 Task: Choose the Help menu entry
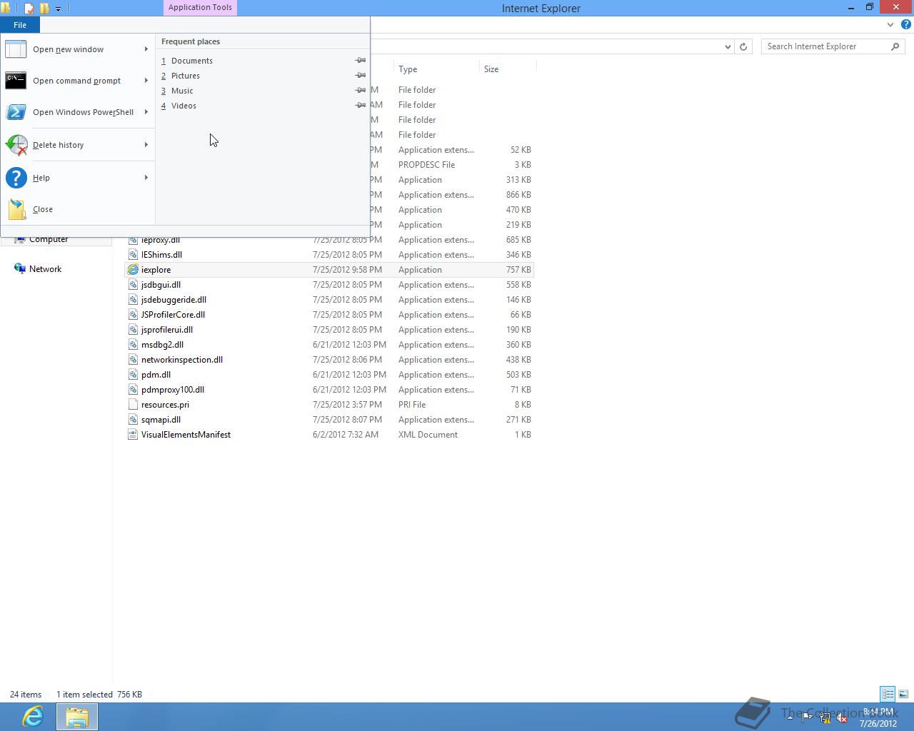[x=78, y=178]
